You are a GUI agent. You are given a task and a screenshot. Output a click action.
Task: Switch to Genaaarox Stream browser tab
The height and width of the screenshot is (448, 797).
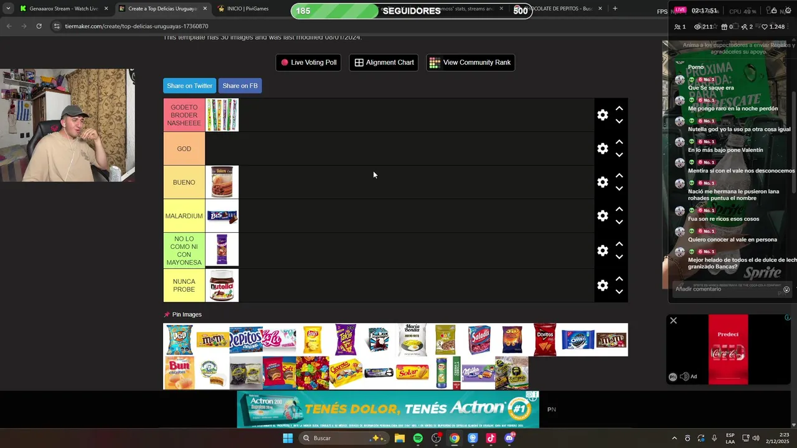click(64, 9)
